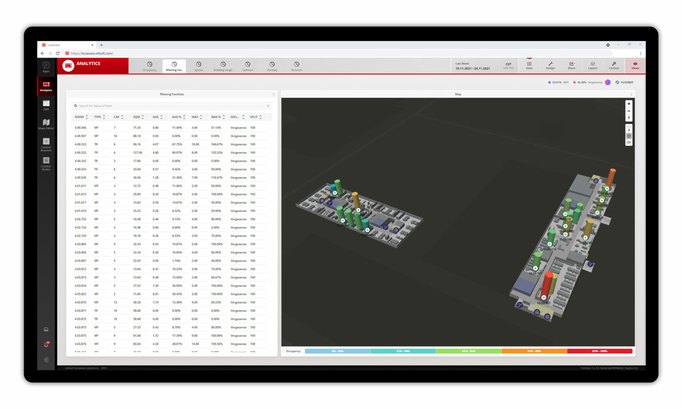Zoom in on the map

pos(629,103)
